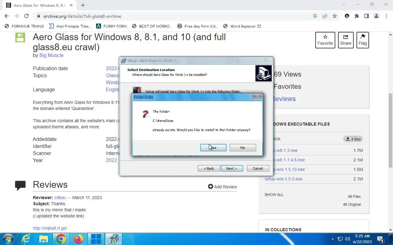This screenshot has height=245, width=393.
Task: Open a new Chrome tab
Action: point(83,5)
